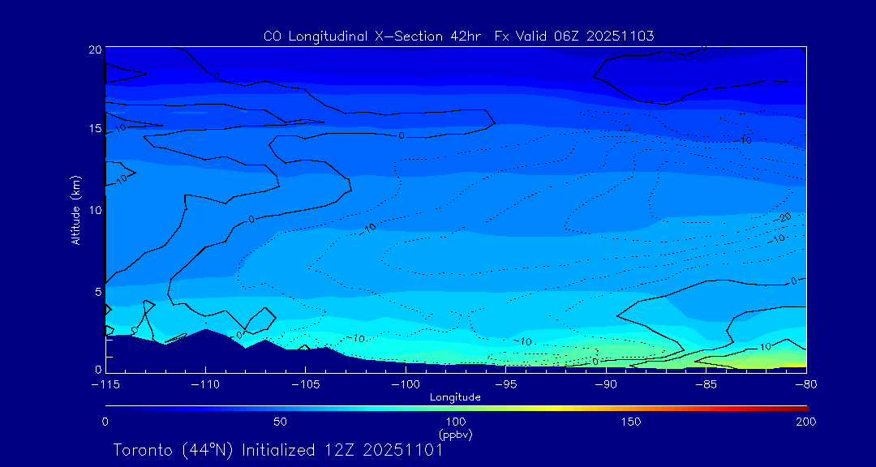Select the 200 label under the colorbar
The height and width of the screenshot is (467, 876).
pos(805,422)
